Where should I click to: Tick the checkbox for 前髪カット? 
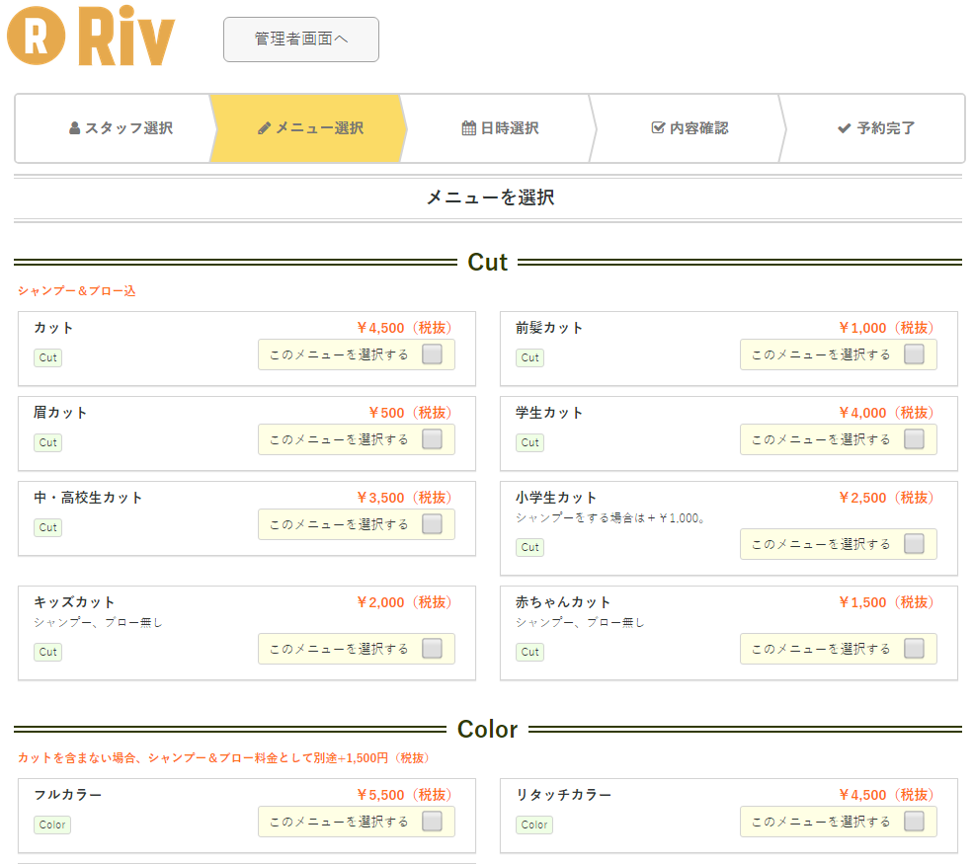pyautogui.click(x=914, y=354)
